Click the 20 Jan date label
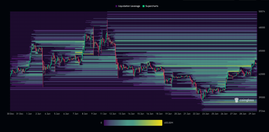This screenshot has height=132, width=269. coord(178,114)
